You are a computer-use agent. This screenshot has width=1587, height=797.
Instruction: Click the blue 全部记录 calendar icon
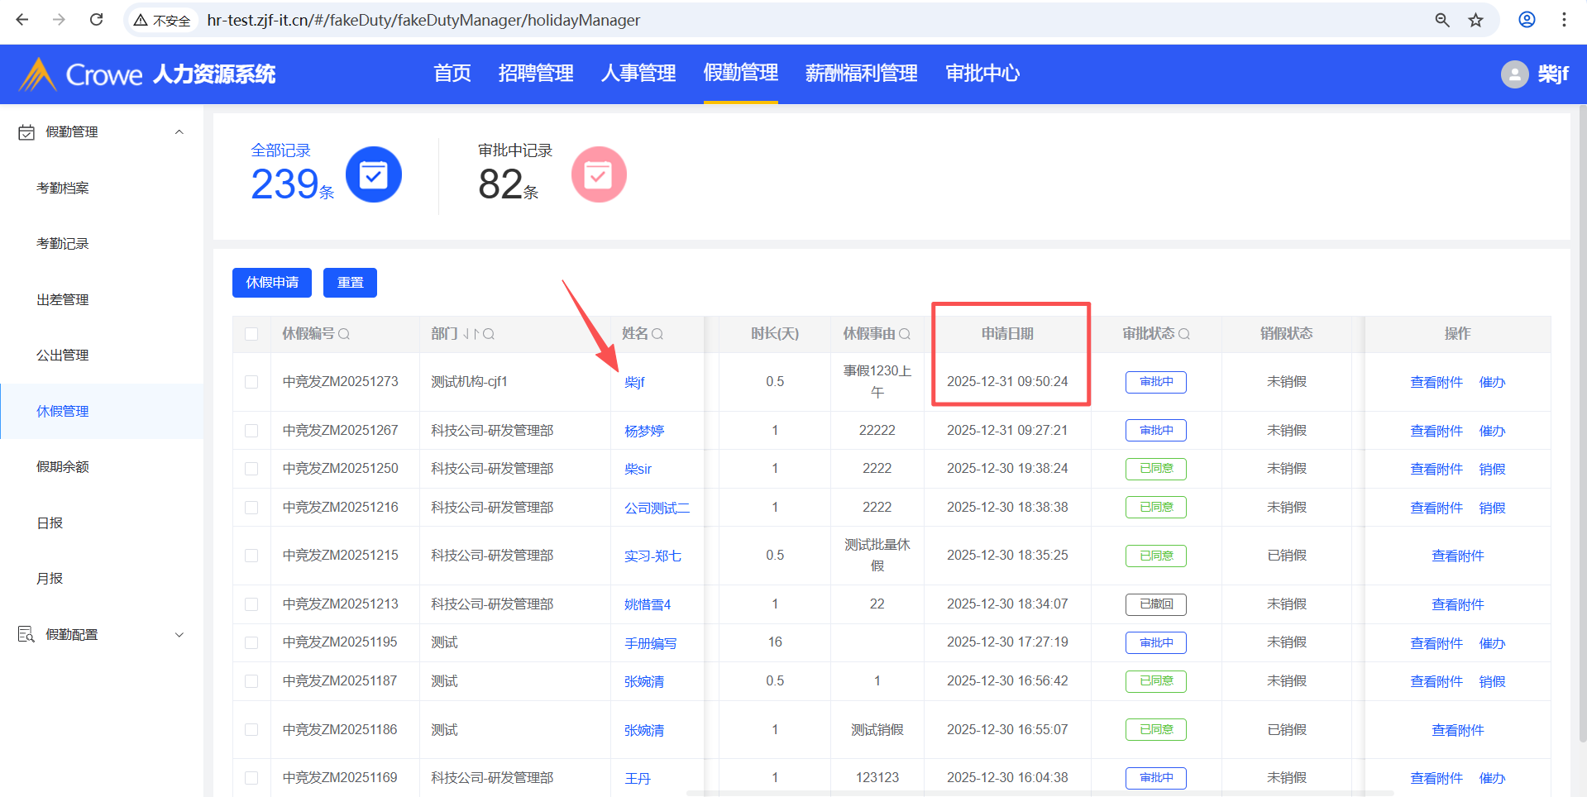click(373, 174)
